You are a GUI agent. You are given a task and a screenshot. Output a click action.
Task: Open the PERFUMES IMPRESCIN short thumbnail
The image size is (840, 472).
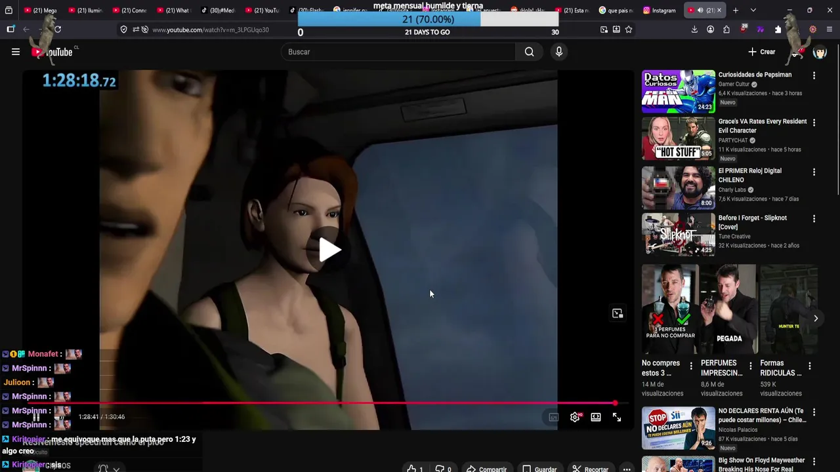(x=728, y=309)
